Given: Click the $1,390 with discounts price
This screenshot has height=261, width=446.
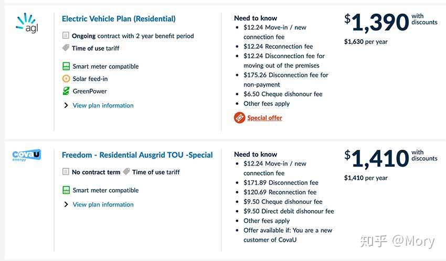Looking at the screenshot, I should (x=390, y=22).
